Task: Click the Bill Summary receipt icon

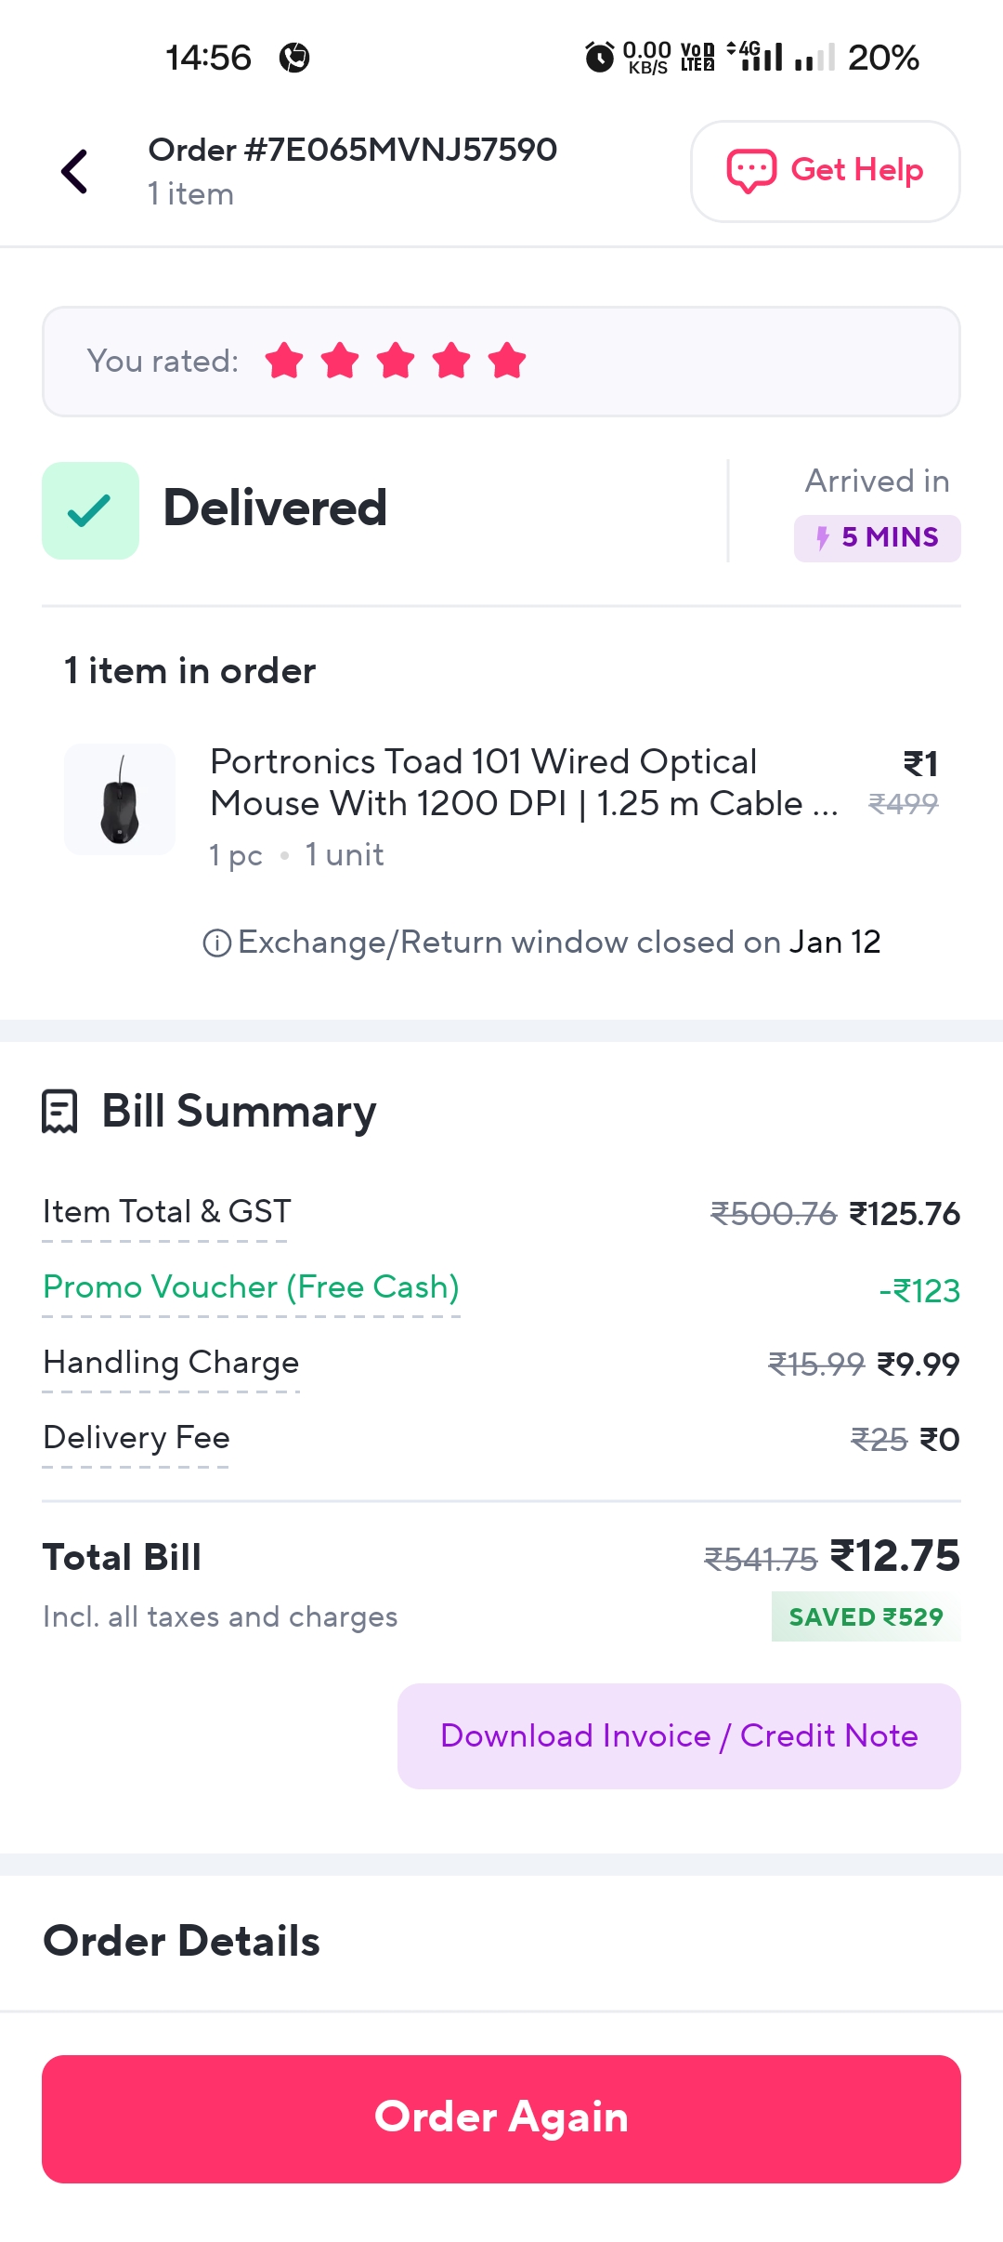Action: click(59, 1112)
